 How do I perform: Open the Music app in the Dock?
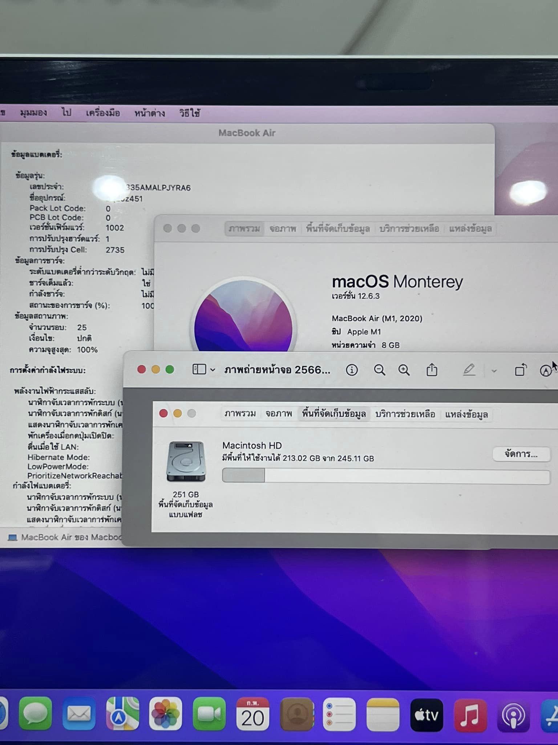coord(470,714)
